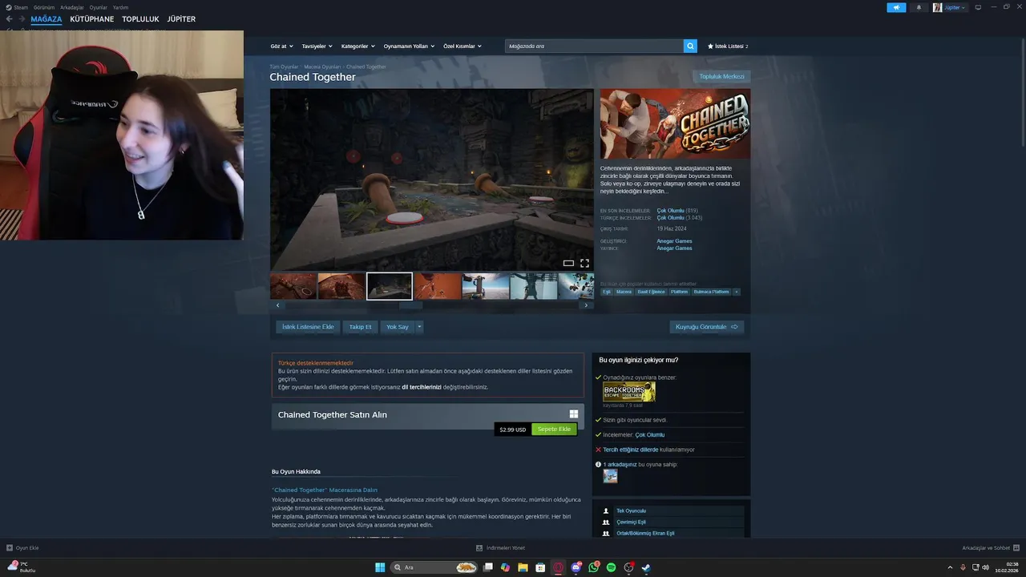Click the Big Picture mode monitor icon
This screenshot has width=1026, height=577.
pyautogui.click(x=978, y=7)
